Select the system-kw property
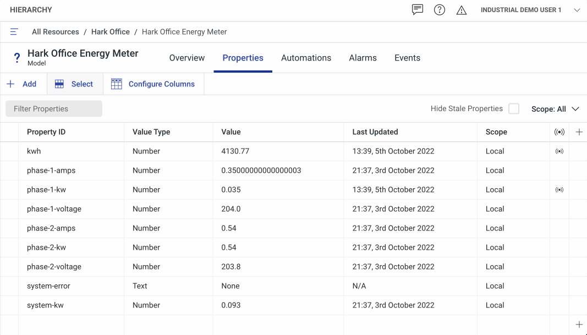Screen dimensions: 587x335 click(45, 305)
